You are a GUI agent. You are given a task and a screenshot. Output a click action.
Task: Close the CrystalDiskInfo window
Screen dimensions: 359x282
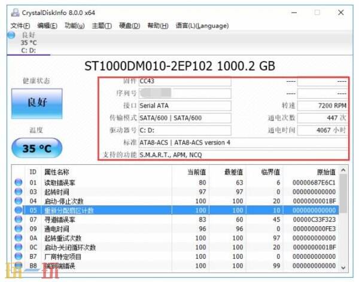[x=341, y=13]
